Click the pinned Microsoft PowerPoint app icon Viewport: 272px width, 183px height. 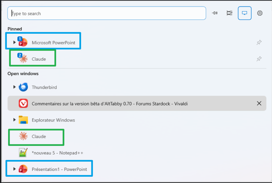coord(23,42)
